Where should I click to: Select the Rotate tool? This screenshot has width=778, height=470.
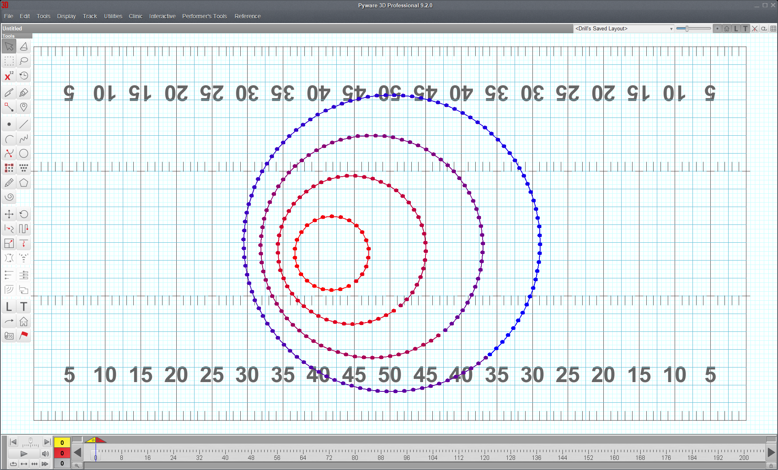coord(24,214)
